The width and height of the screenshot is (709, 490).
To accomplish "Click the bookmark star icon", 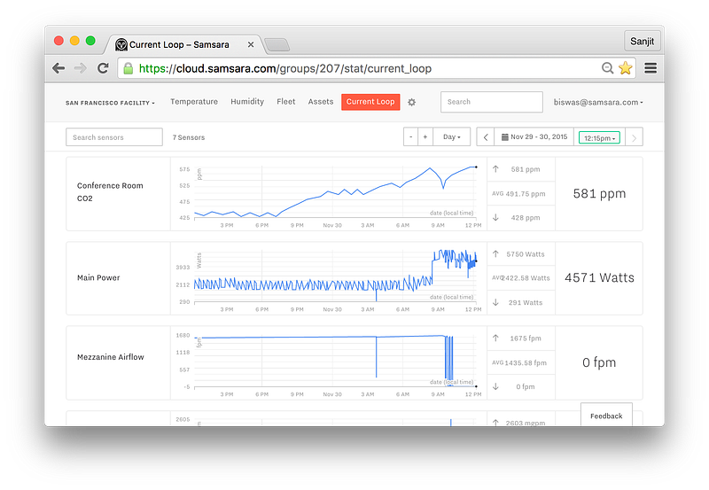I will 626,68.
